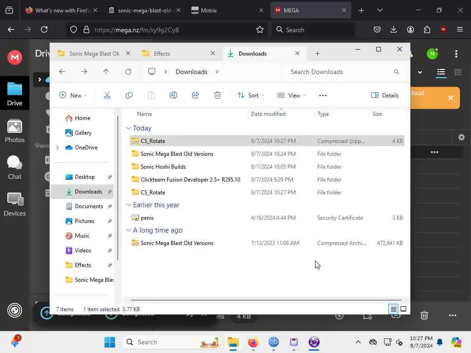Viewport: 471px width, 353px height.
Task: Open MEGA Drive in left sidebar
Action: [15, 94]
